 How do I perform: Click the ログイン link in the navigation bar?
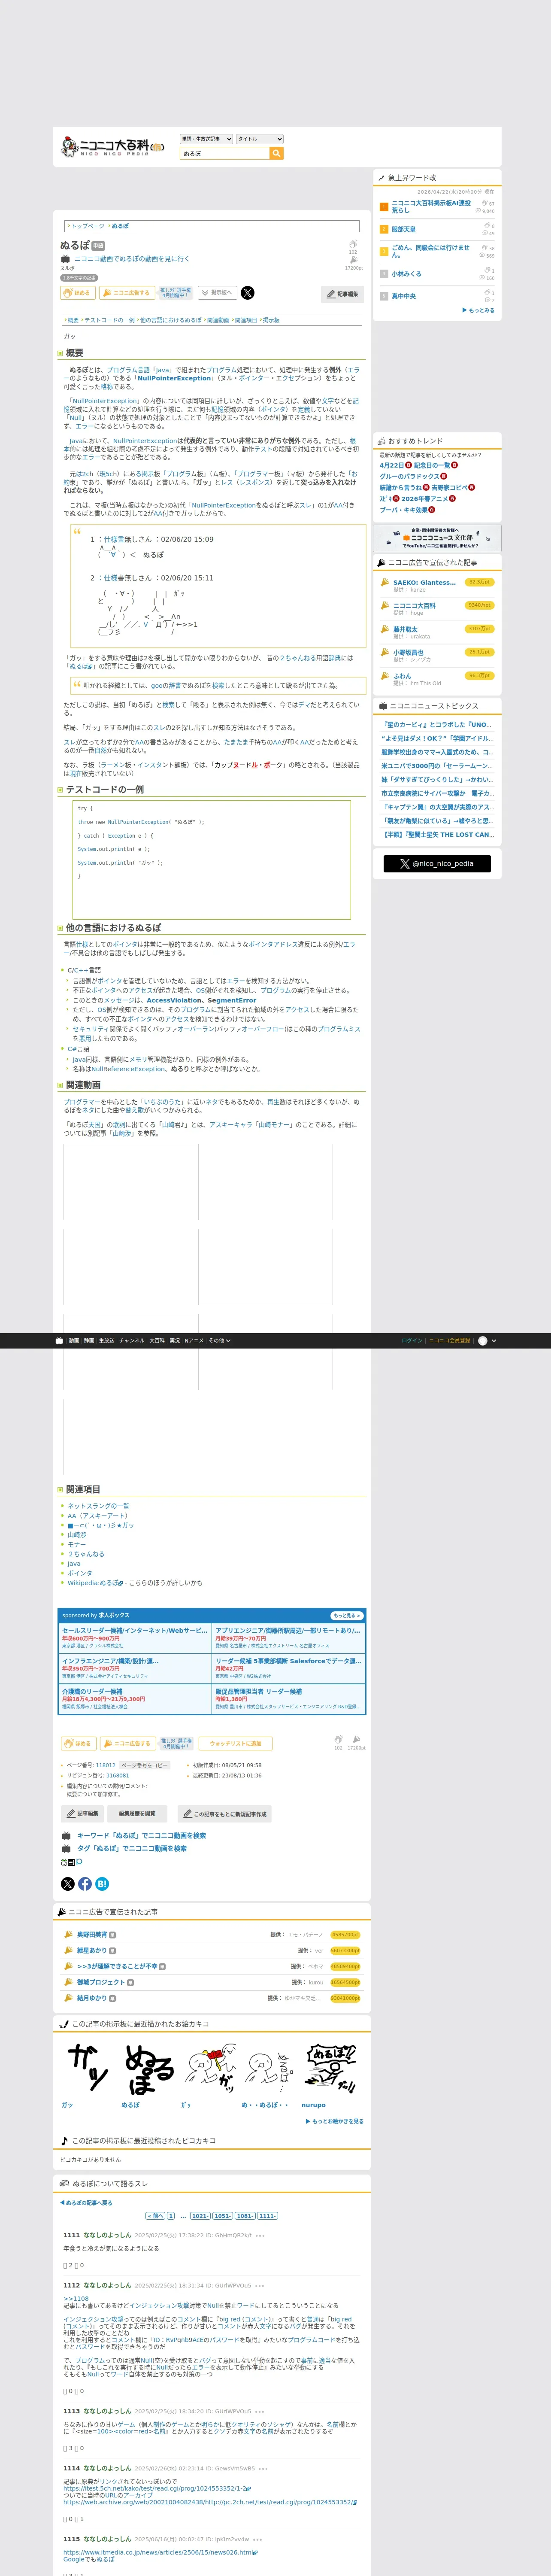[412, 1340]
